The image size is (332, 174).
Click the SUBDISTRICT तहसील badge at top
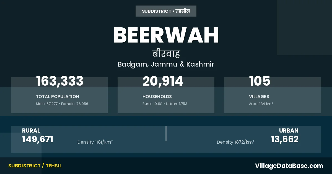(166, 11)
